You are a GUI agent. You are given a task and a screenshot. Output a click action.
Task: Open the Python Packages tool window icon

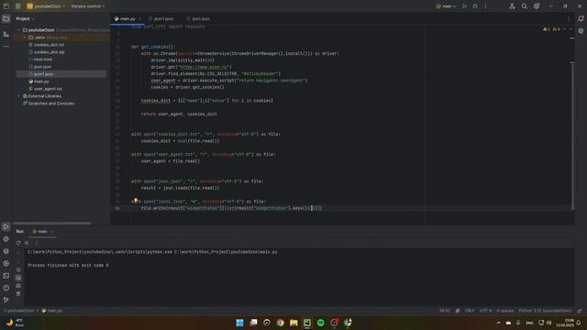pos(6,251)
